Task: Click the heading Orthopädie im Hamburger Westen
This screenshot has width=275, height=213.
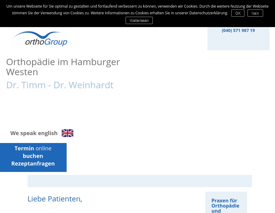Action: [63, 67]
